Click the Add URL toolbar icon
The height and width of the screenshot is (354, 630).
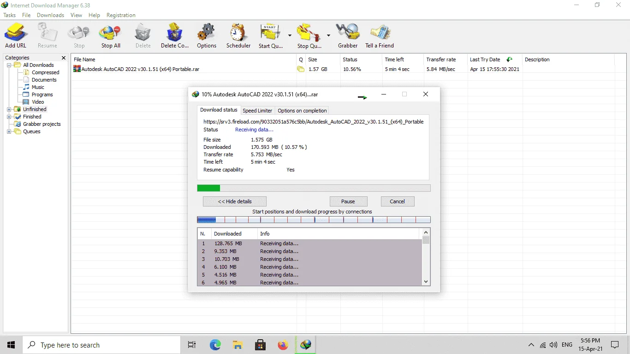[x=16, y=36]
